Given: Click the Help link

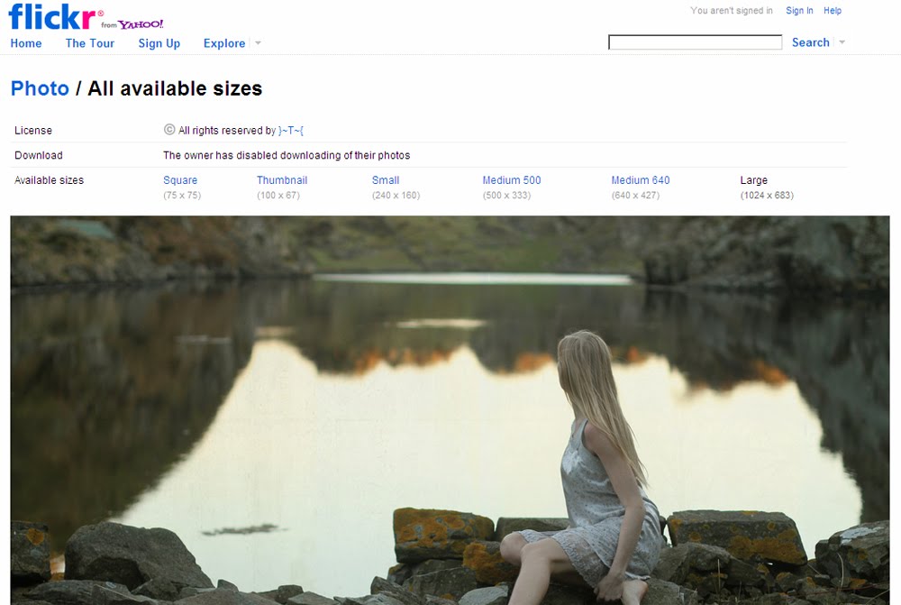Looking at the screenshot, I should coord(833,10).
